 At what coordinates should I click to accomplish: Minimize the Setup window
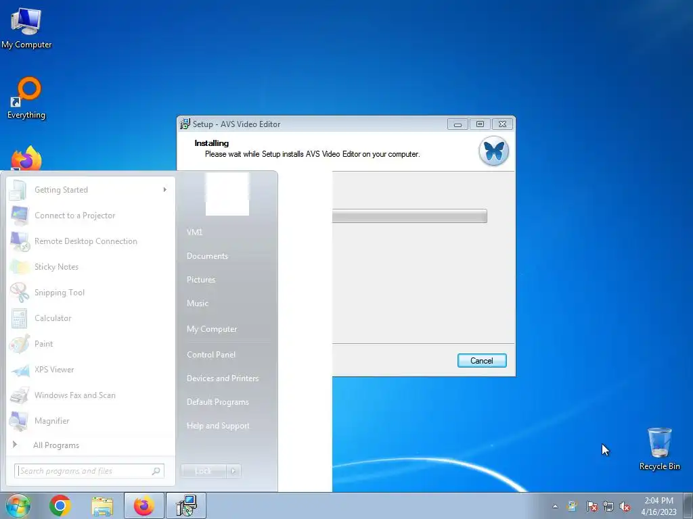coord(457,124)
